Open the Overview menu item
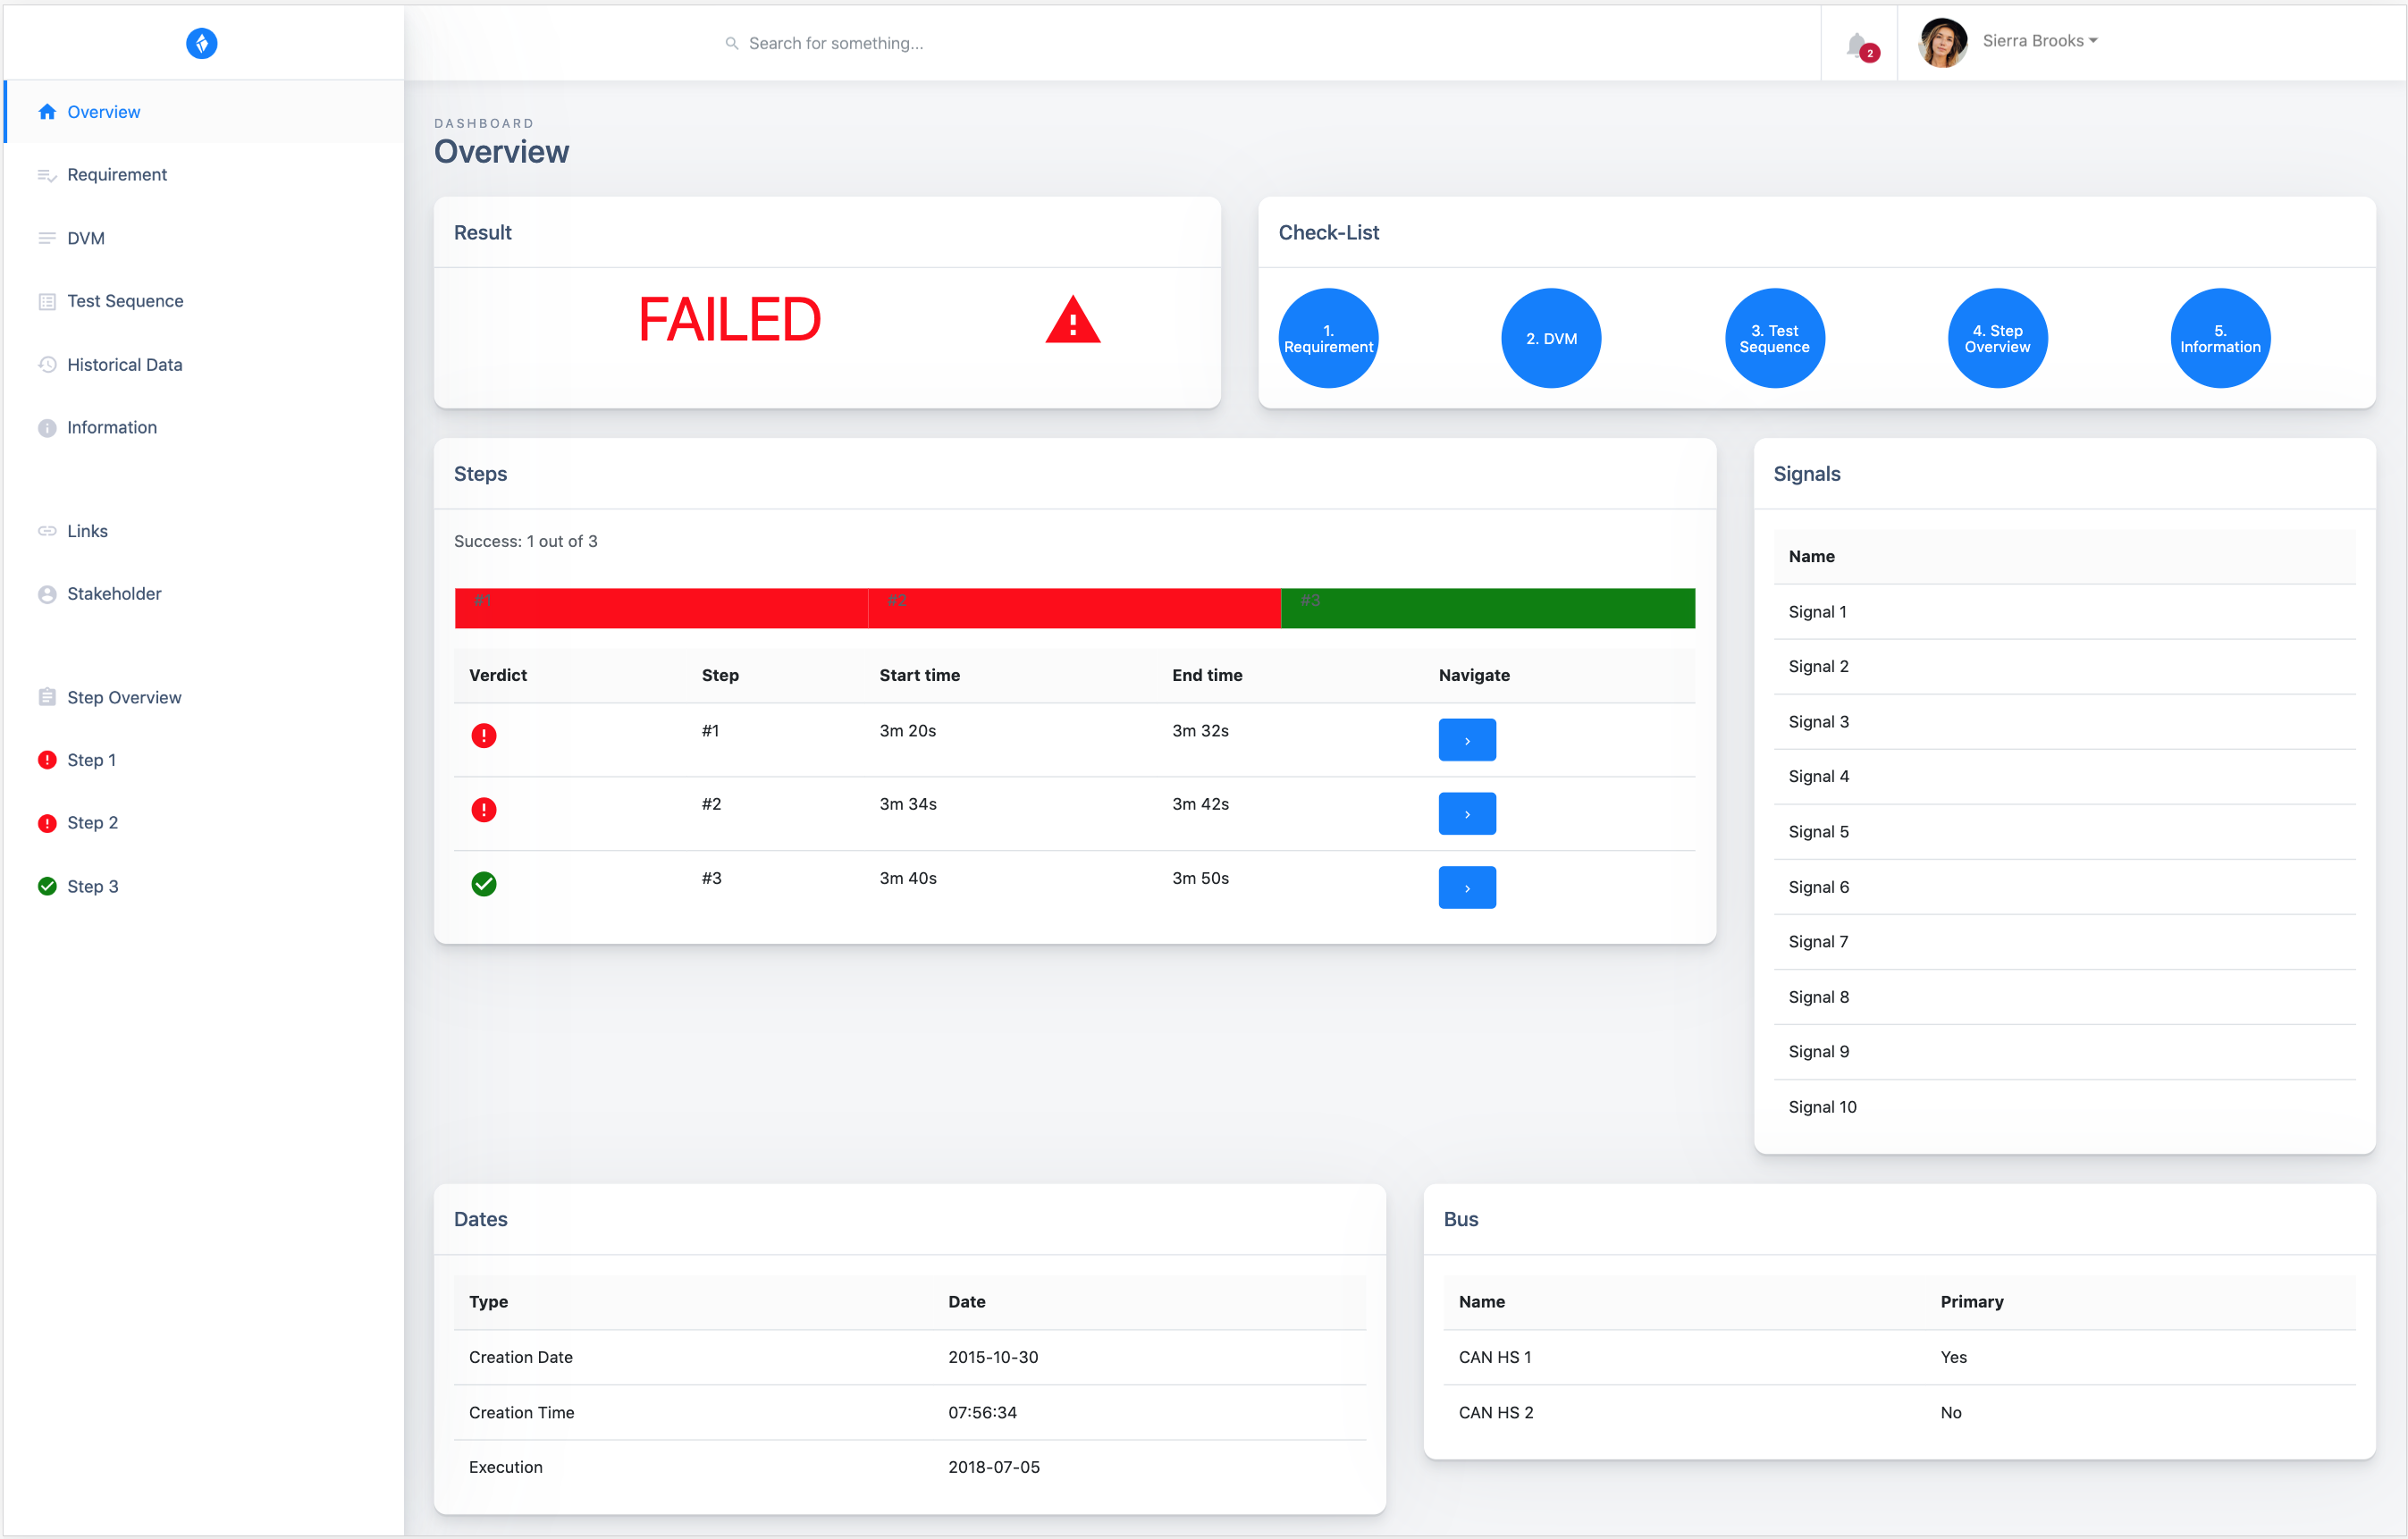 (204, 112)
